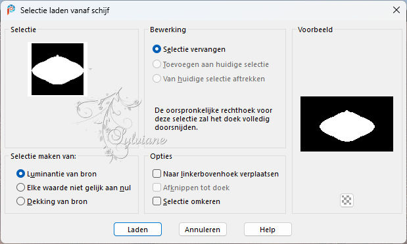Cancel with the Annuleren button

[x=203, y=229]
